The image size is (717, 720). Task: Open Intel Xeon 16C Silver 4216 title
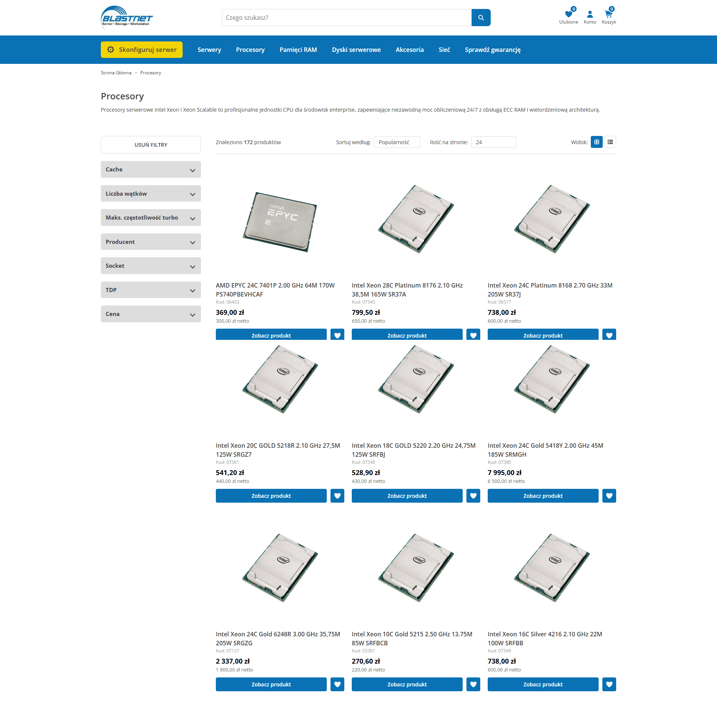[545, 639]
